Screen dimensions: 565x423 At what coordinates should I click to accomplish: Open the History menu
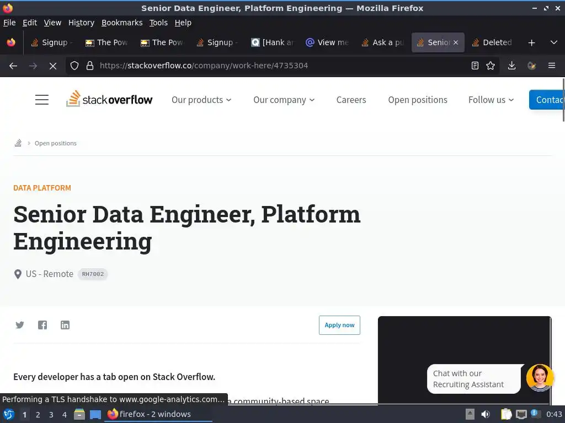click(x=82, y=23)
